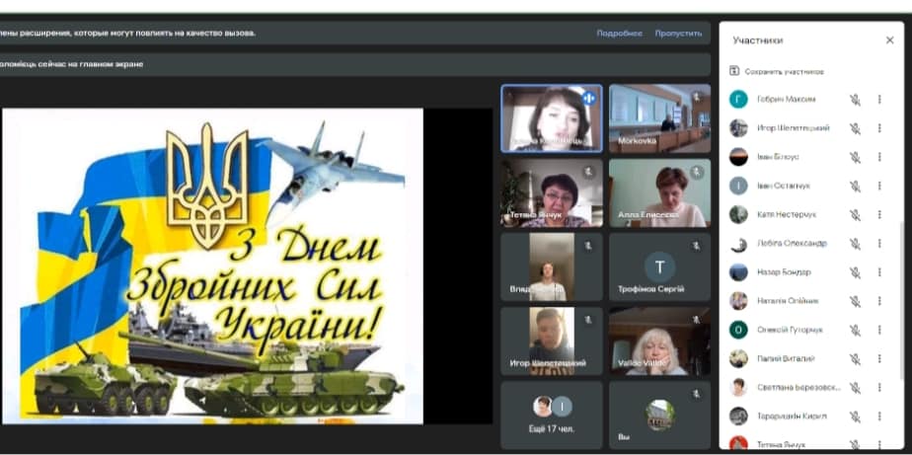
Task: Open the three-dot menu for Катя Нестерчук
Action: coord(879,215)
